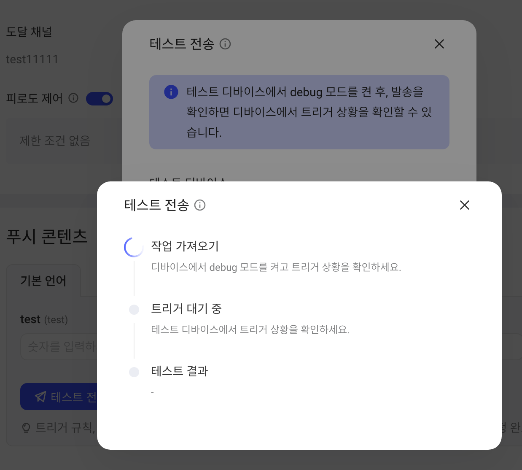Open info icon beside background 테스트 전송 title

coord(225,44)
